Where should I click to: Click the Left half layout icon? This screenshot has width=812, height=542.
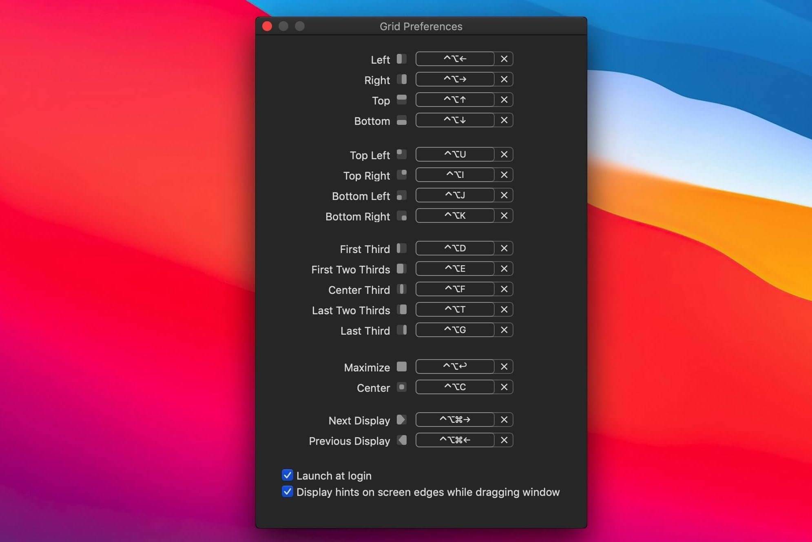click(402, 59)
